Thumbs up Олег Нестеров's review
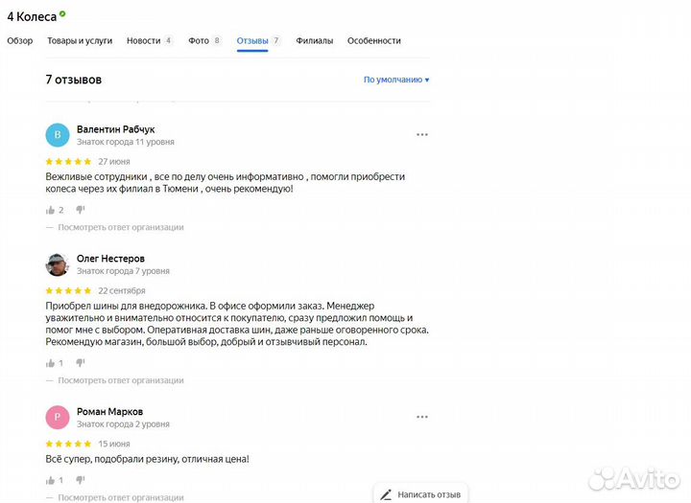Screen dimensions: 691x503 coord(51,363)
